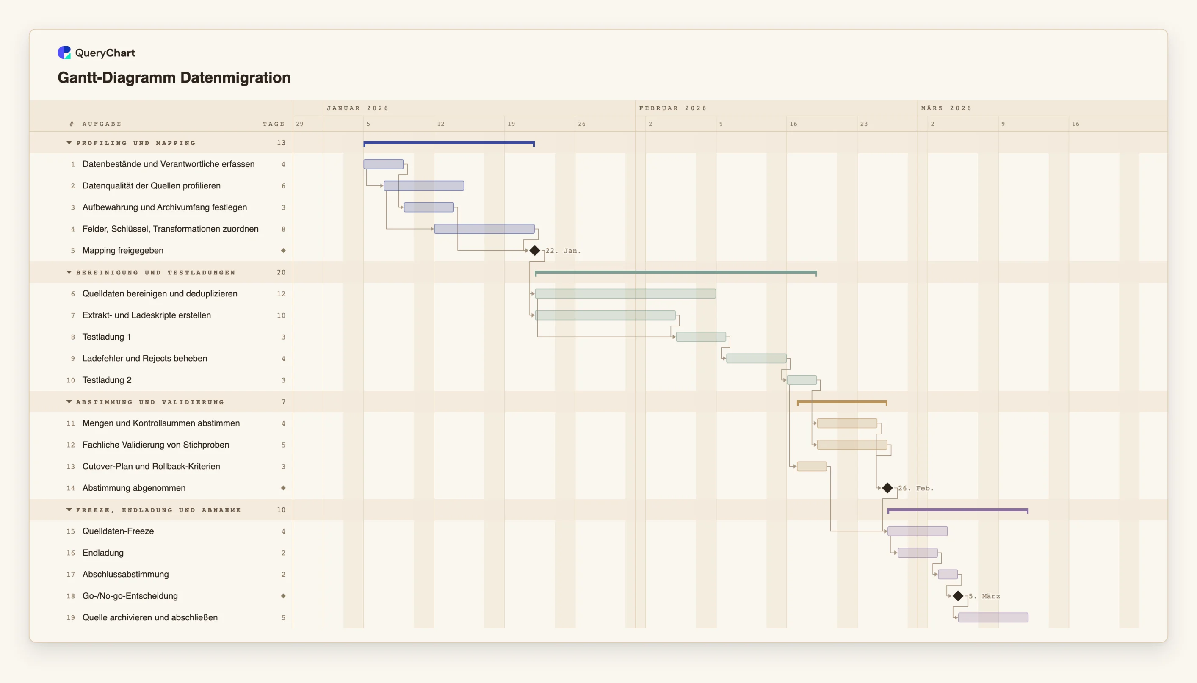
Task: Click the blue Profiling summary bar
Action: click(x=449, y=143)
